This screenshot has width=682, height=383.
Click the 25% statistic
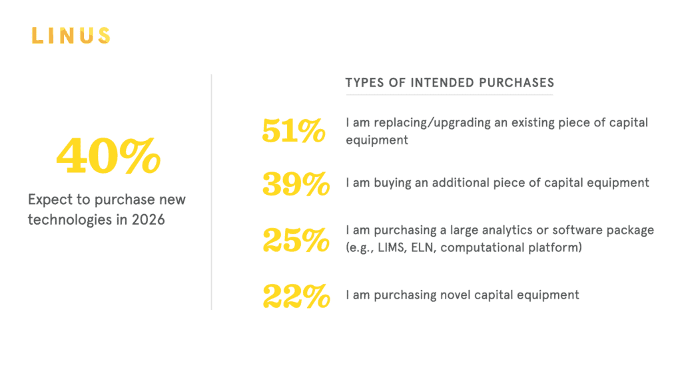coord(296,239)
